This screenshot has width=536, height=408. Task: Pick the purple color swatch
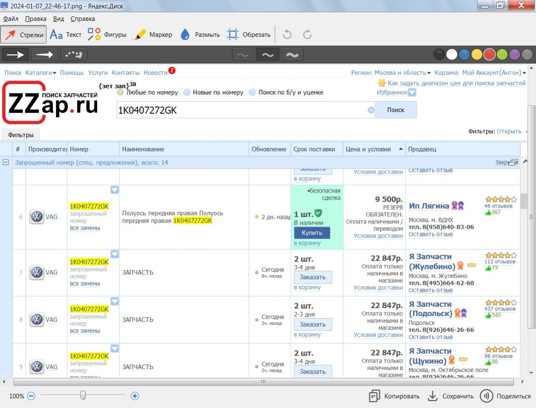tap(515, 54)
